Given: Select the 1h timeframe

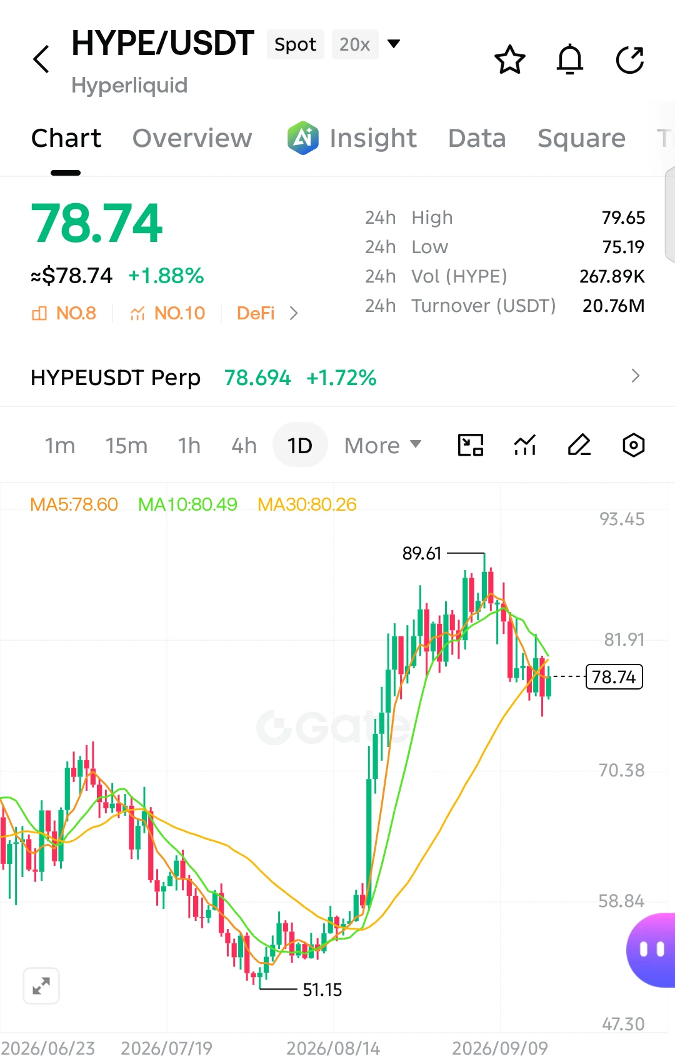Looking at the screenshot, I should point(189,446).
